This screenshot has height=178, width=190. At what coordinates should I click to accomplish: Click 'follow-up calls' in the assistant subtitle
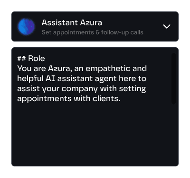[122, 32]
